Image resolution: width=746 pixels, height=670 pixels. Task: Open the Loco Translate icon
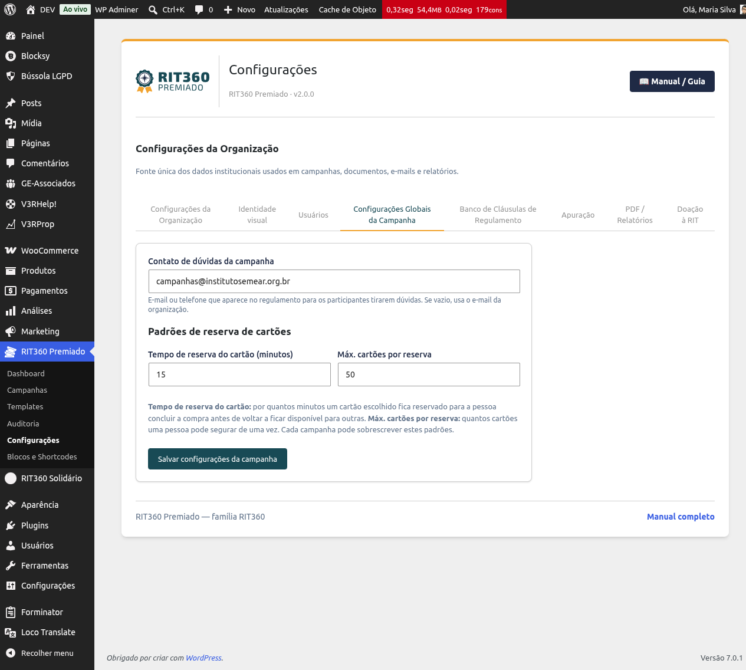coord(11,632)
